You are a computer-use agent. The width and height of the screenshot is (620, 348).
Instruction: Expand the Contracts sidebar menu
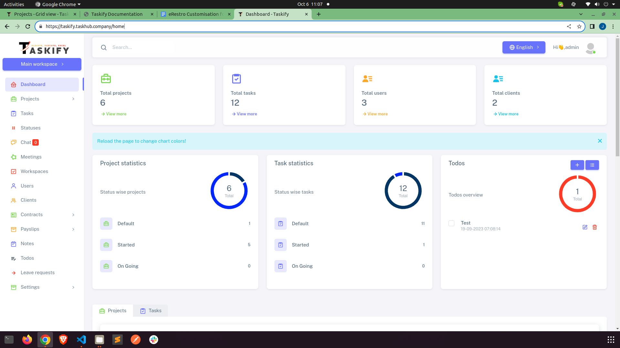coord(73,215)
